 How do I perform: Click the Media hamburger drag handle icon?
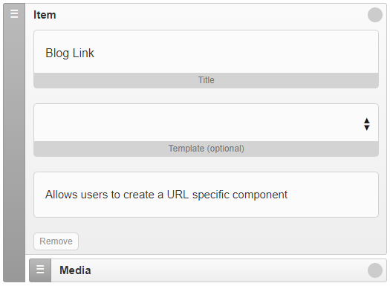pyautogui.click(x=40, y=270)
